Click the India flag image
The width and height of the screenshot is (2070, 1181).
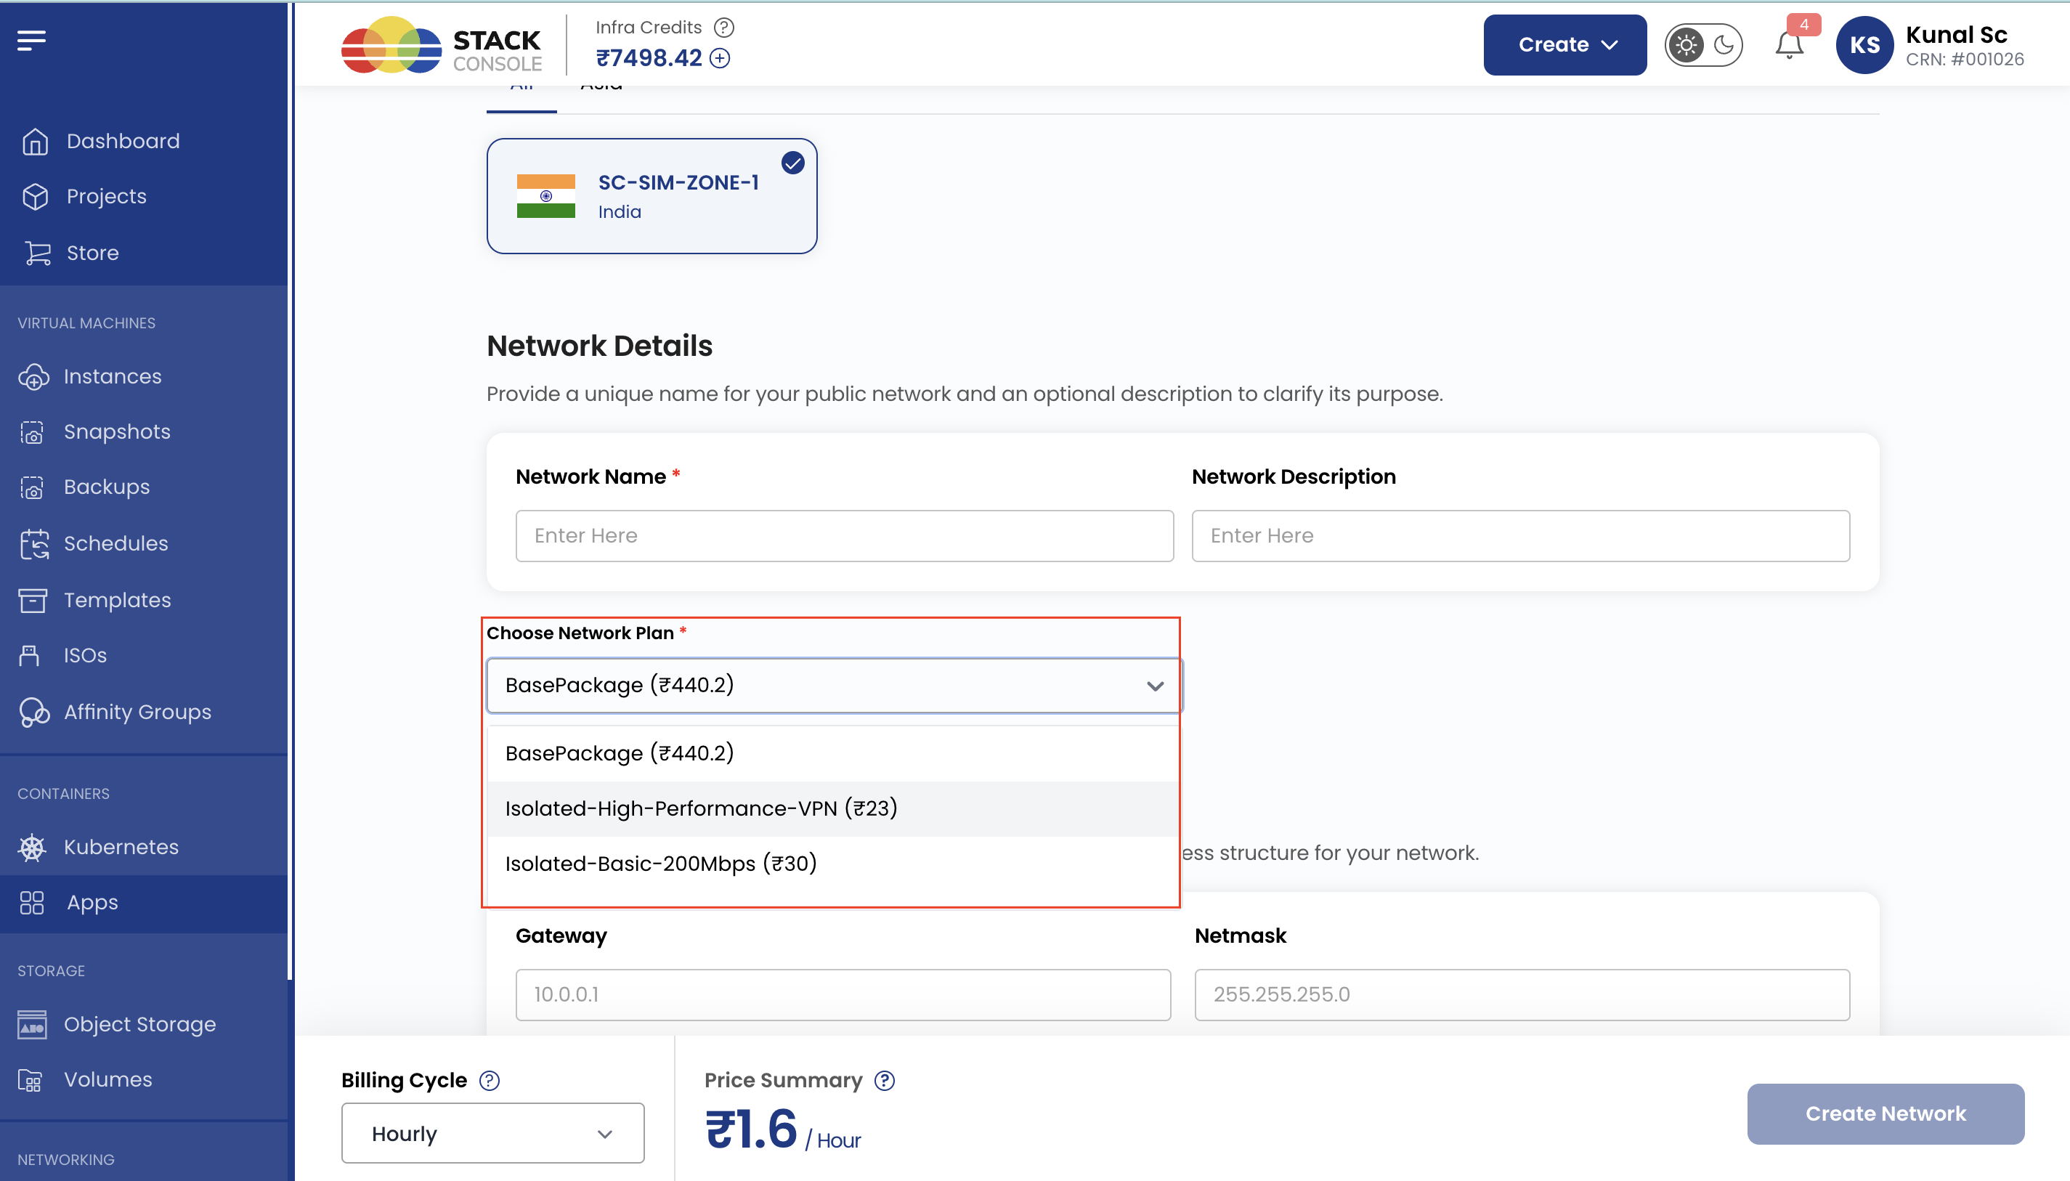pos(546,196)
